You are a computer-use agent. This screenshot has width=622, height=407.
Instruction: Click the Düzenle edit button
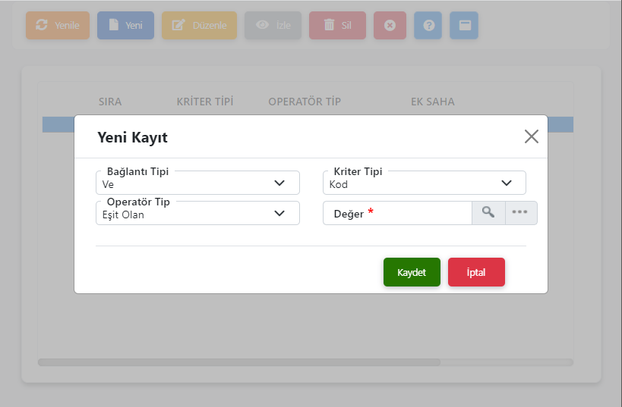point(199,25)
